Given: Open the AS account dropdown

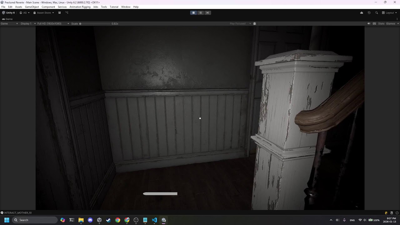Looking at the screenshot, I should point(24,13).
